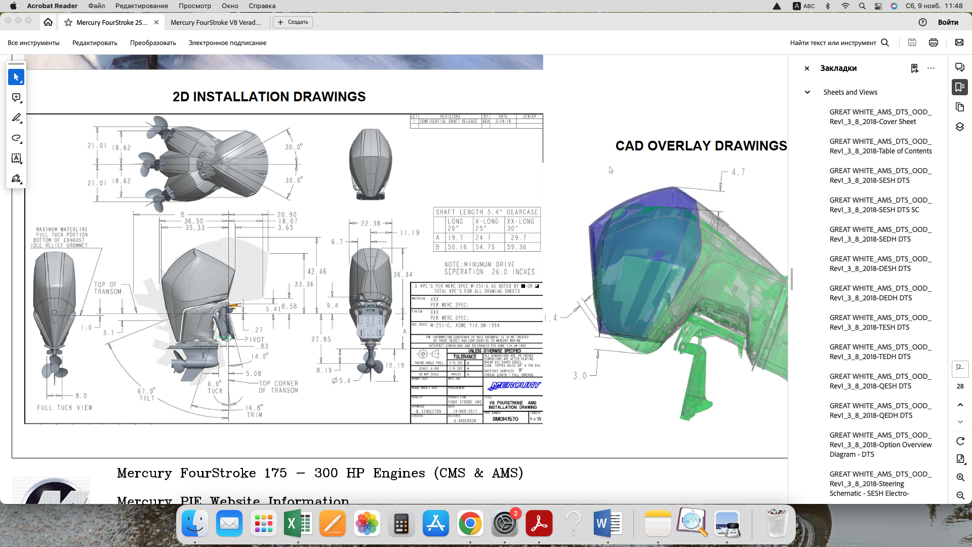
Task: Close the Закладки bookmarks panel
Action: 807,68
